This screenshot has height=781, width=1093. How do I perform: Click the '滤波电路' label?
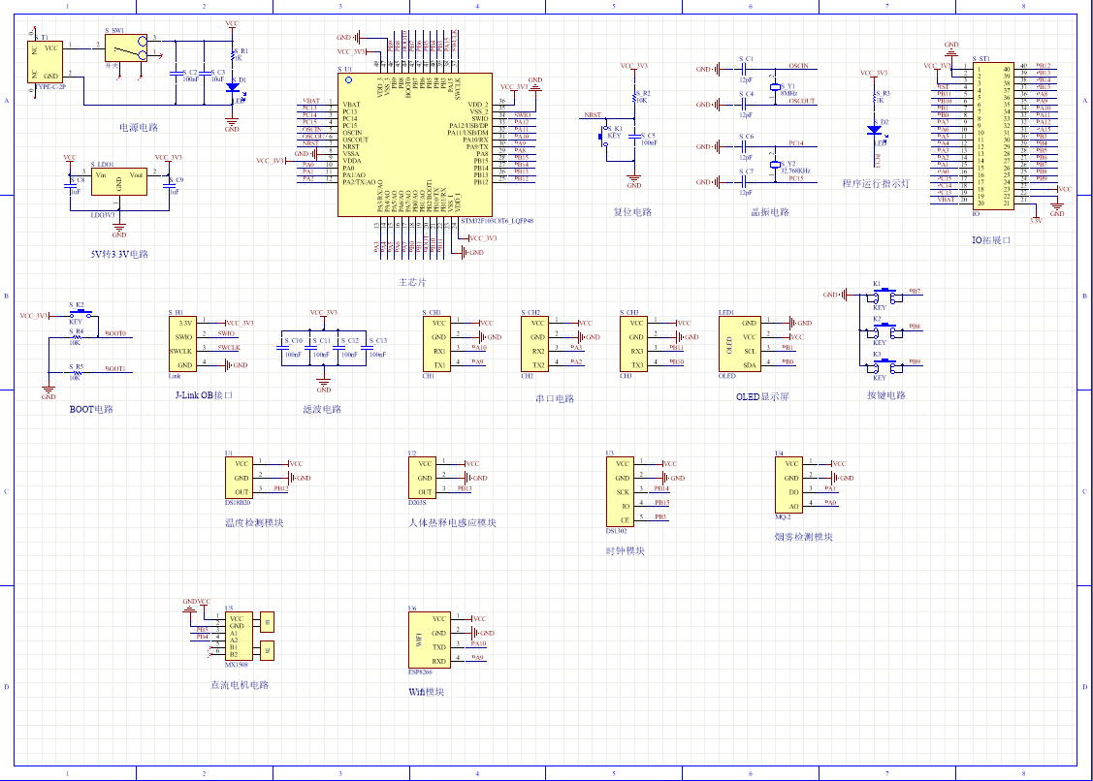tap(322, 410)
